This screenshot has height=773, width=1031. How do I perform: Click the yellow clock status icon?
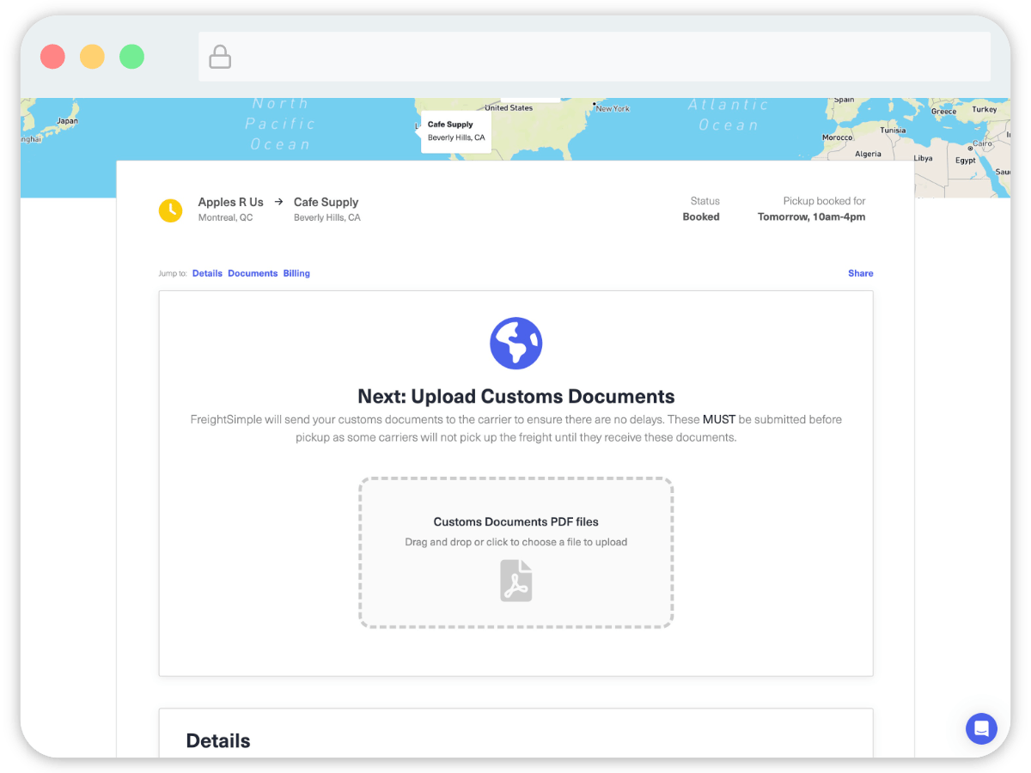(x=170, y=210)
